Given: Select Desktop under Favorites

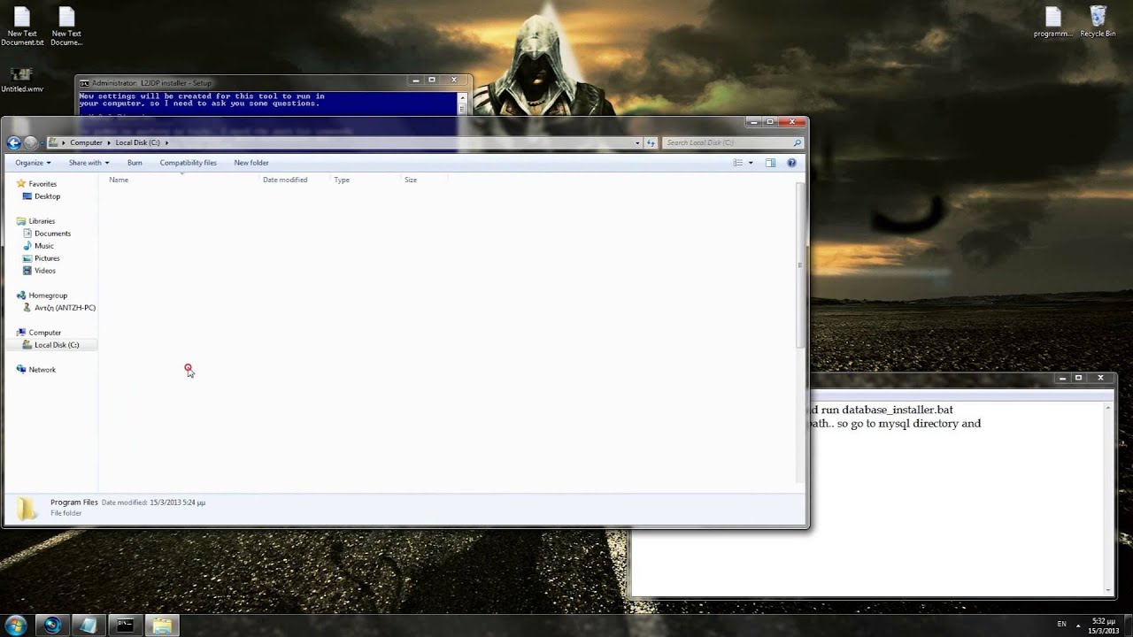Looking at the screenshot, I should click(48, 196).
